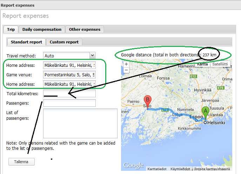The image size is (241, 174).
Task: Focus the Total kilometres field
Action: (69, 93)
